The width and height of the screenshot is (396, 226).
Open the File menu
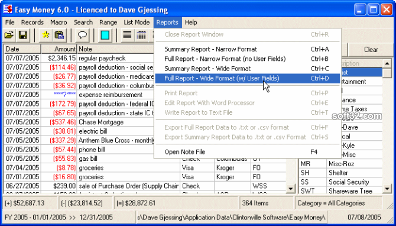9,22
